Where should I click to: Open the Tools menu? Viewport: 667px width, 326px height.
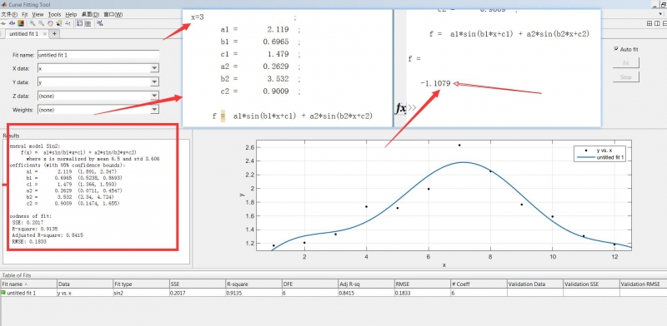[54, 14]
